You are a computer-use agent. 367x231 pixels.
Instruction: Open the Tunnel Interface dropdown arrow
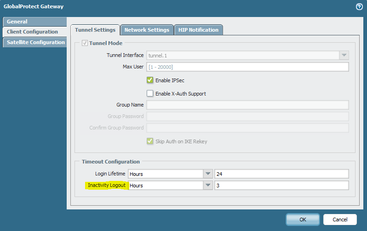point(344,56)
